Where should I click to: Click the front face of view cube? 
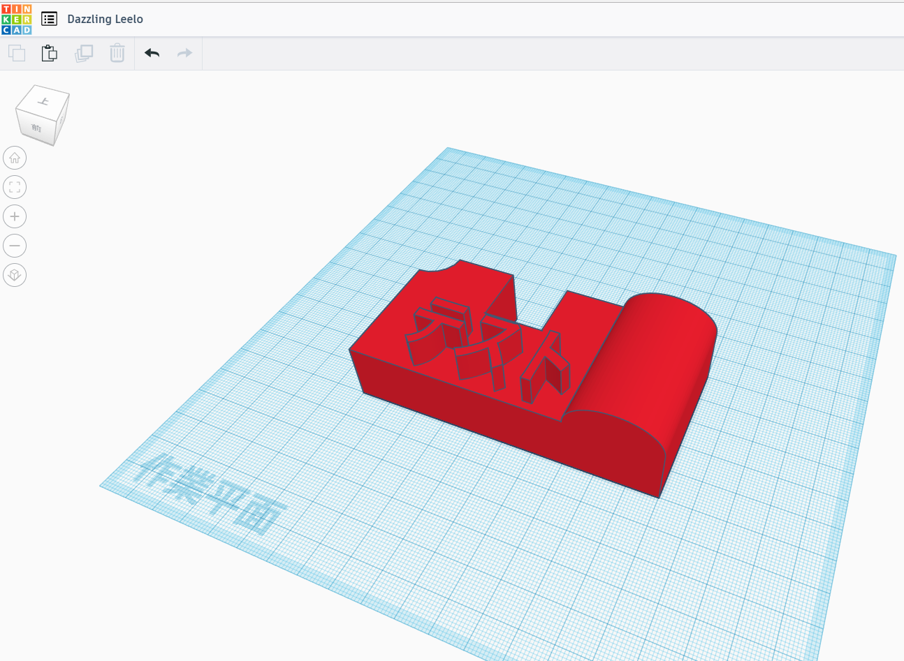(36, 128)
